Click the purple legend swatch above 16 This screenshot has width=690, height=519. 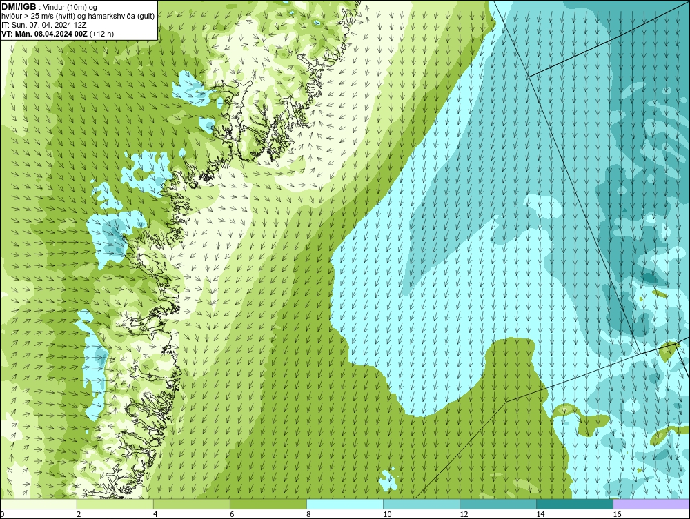pyautogui.click(x=651, y=504)
